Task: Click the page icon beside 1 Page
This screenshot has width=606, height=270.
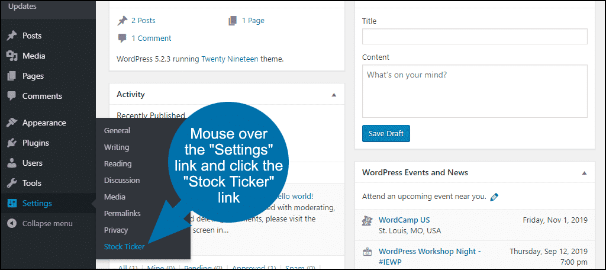Action: (x=233, y=21)
